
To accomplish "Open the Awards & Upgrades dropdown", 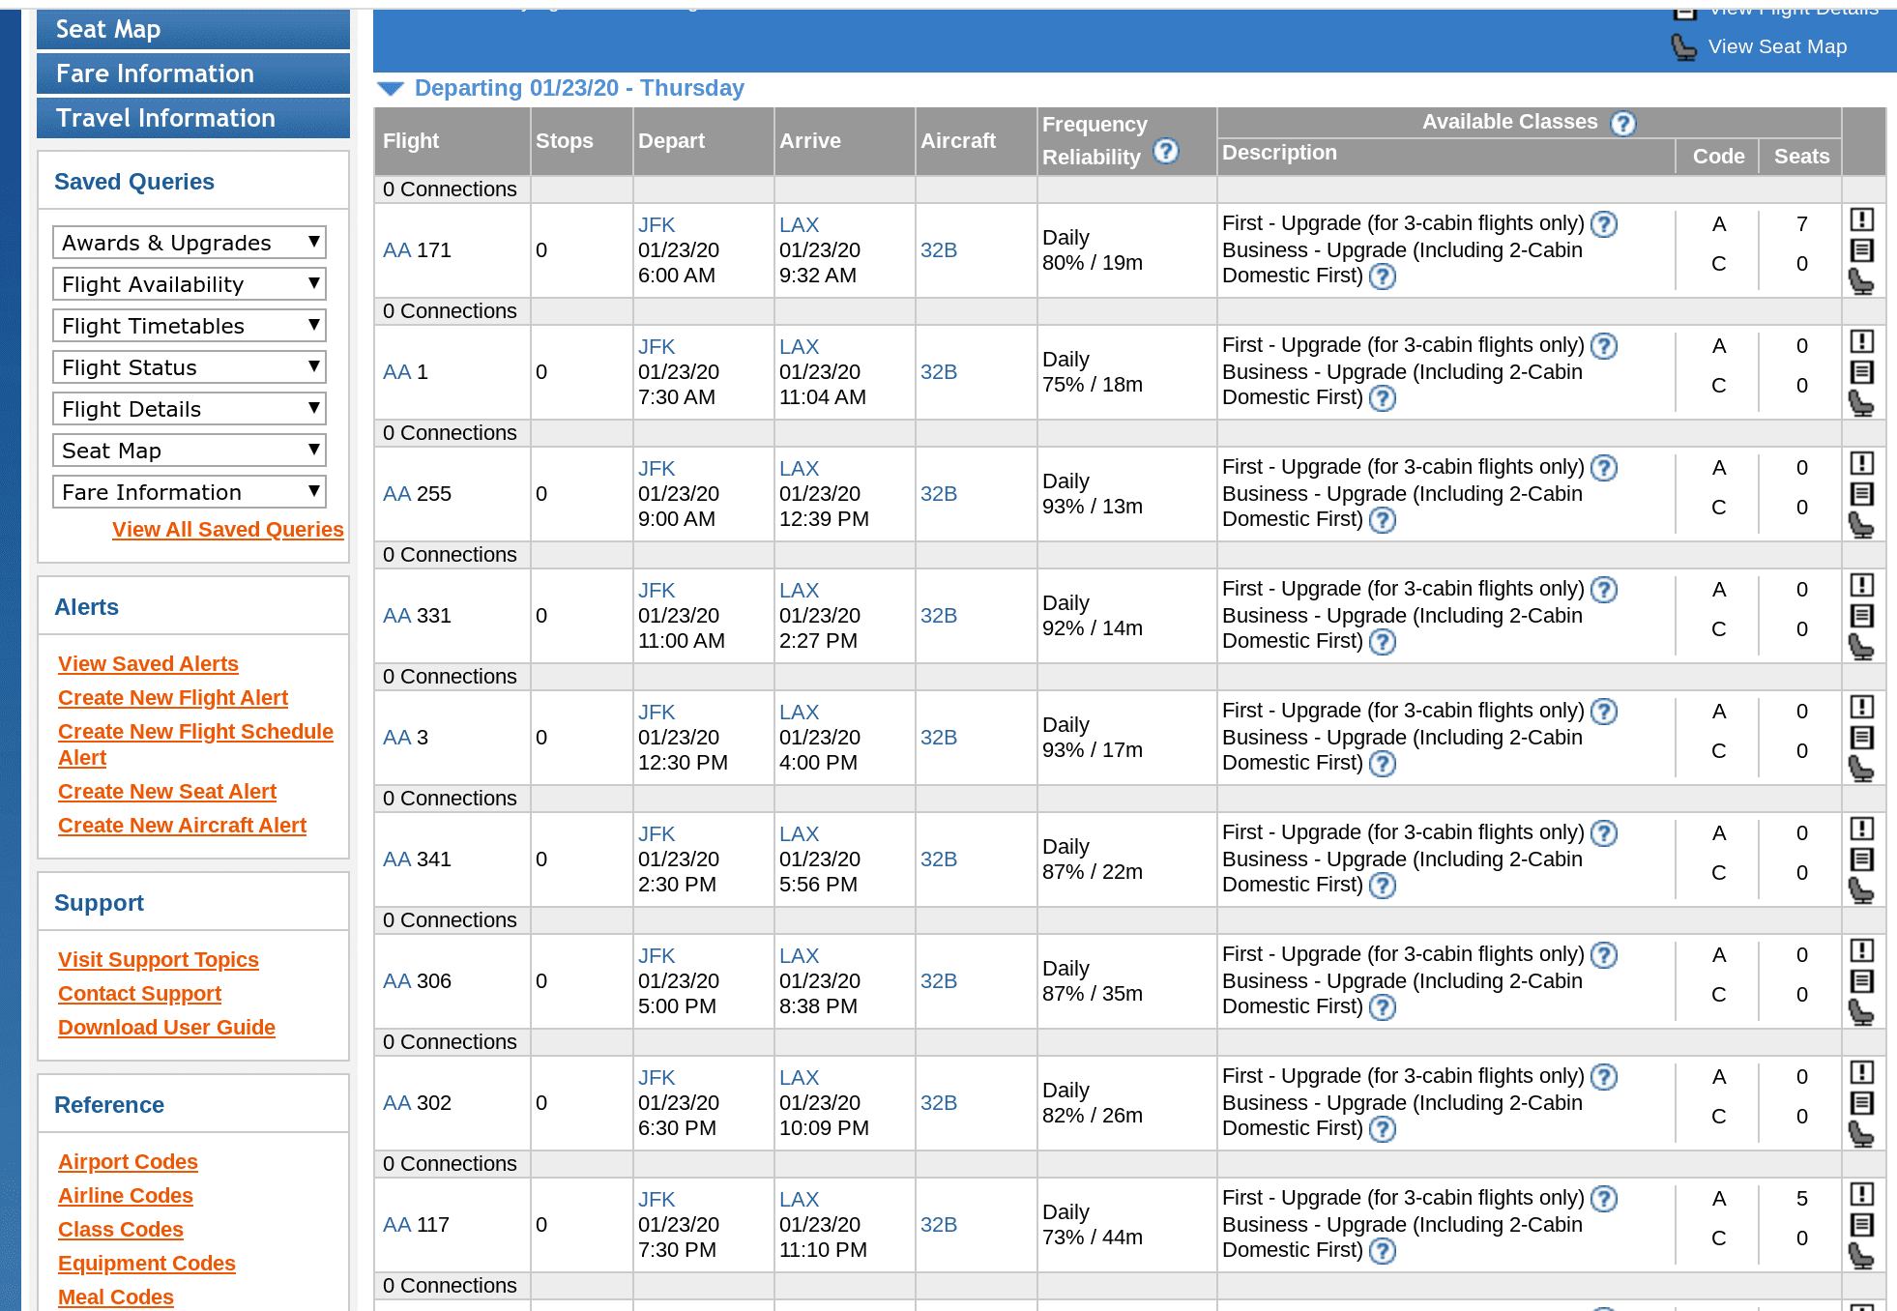I will pos(190,243).
